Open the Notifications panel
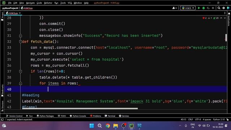Screen dimensions: 231x130 (x=229, y=19)
